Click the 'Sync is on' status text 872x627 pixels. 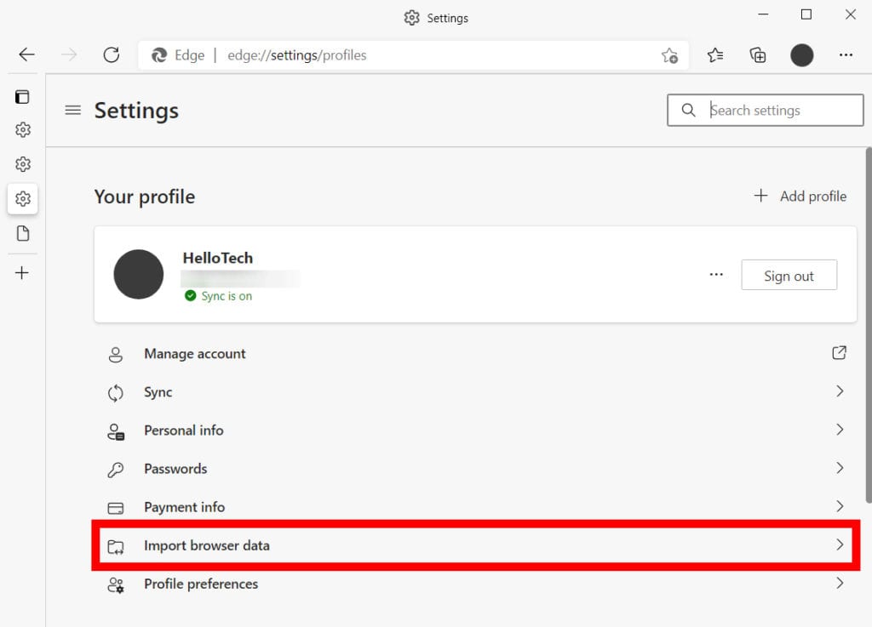click(227, 296)
